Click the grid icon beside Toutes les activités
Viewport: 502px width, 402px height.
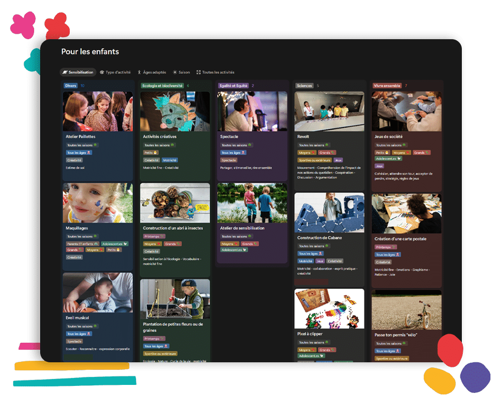pos(198,72)
